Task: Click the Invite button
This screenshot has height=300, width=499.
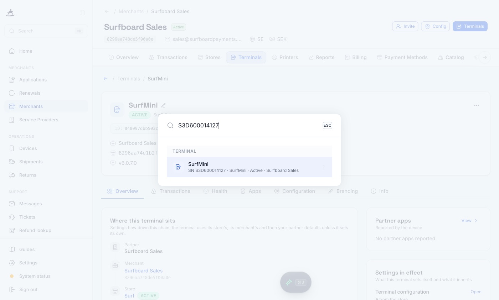Action: click(x=405, y=26)
